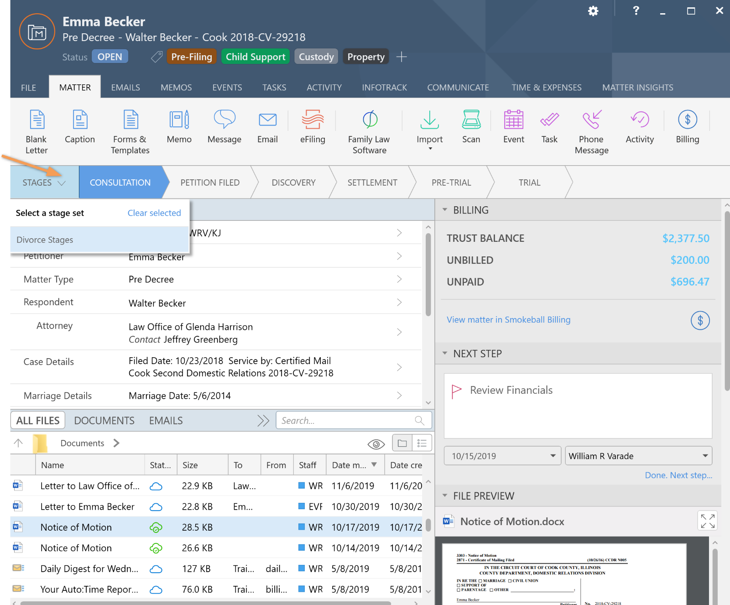The width and height of the screenshot is (730, 605).
Task: Open Family Law Software
Action: pyautogui.click(x=369, y=131)
